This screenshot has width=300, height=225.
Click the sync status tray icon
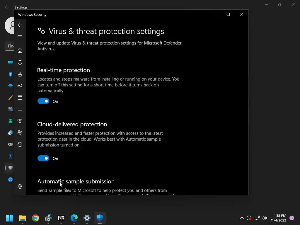point(249,218)
